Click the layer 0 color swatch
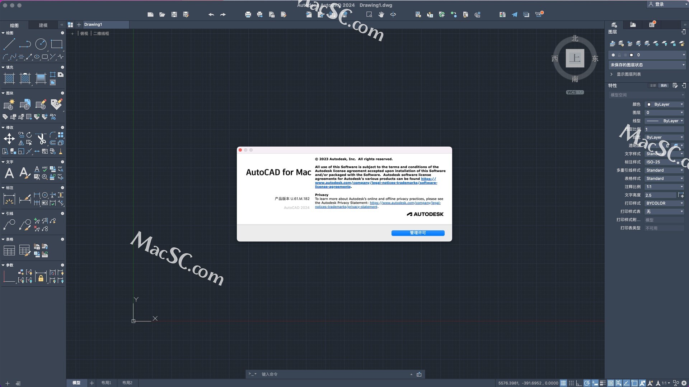This screenshot has height=387, width=689. tap(632, 55)
